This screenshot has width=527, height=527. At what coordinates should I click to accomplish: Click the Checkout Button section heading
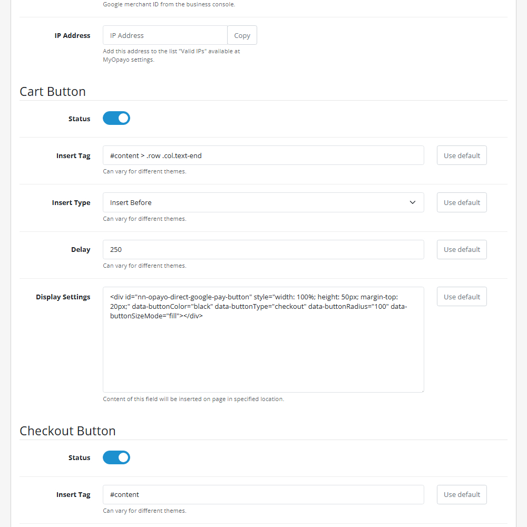[67, 431]
